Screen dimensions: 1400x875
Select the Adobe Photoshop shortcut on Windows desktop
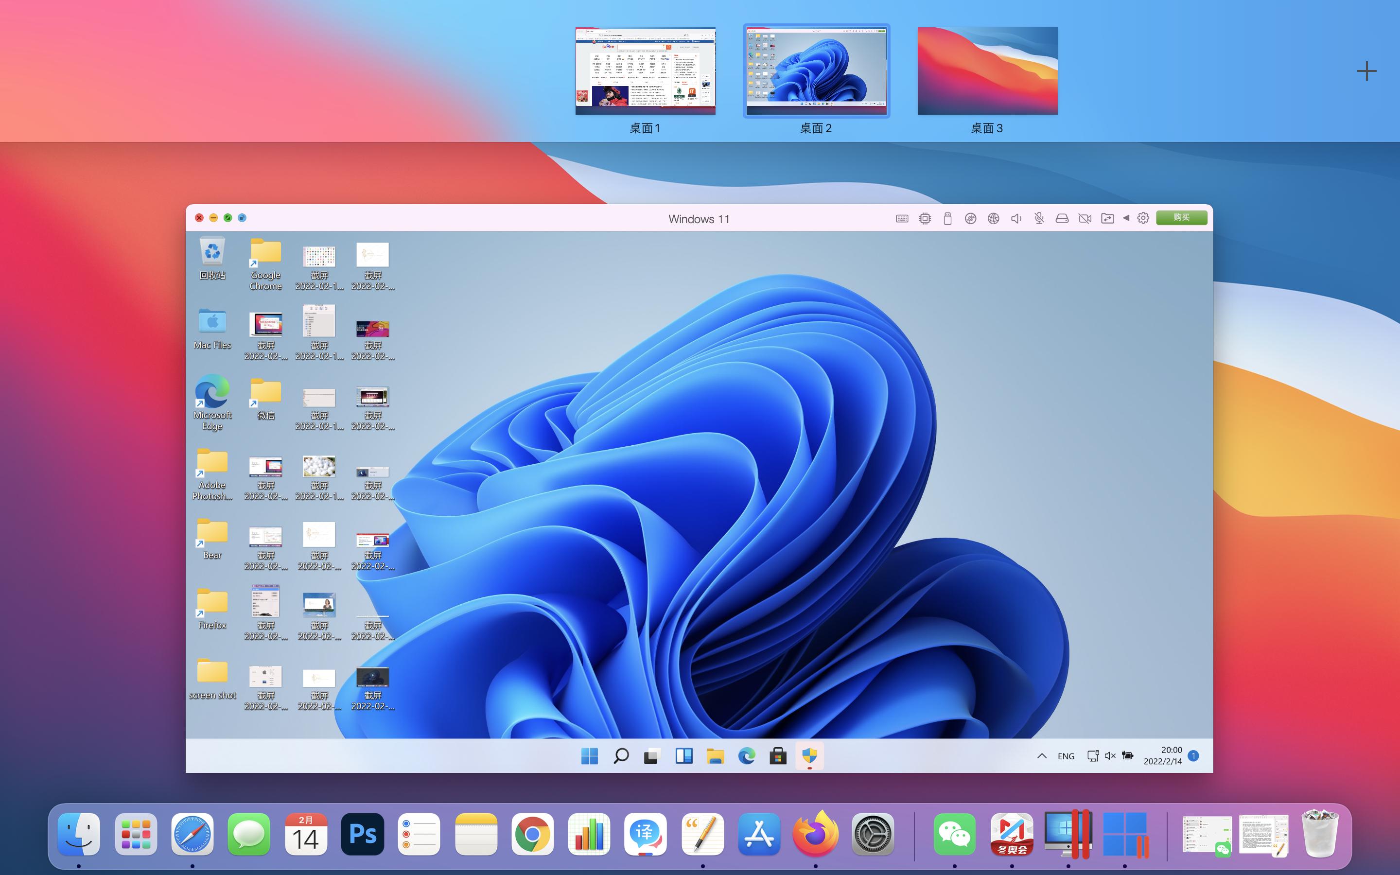pyautogui.click(x=212, y=474)
